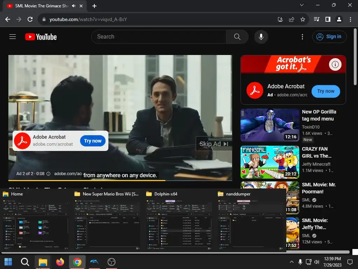Image resolution: width=358 pixels, height=269 pixels.
Task: Open SML Movie: Mr. Poorman! title link
Action: point(319,188)
